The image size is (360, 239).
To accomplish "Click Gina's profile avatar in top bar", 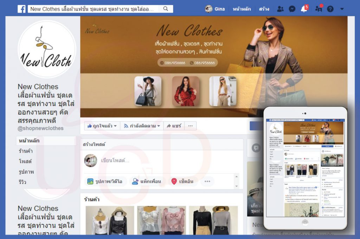I will coord(209,9).
